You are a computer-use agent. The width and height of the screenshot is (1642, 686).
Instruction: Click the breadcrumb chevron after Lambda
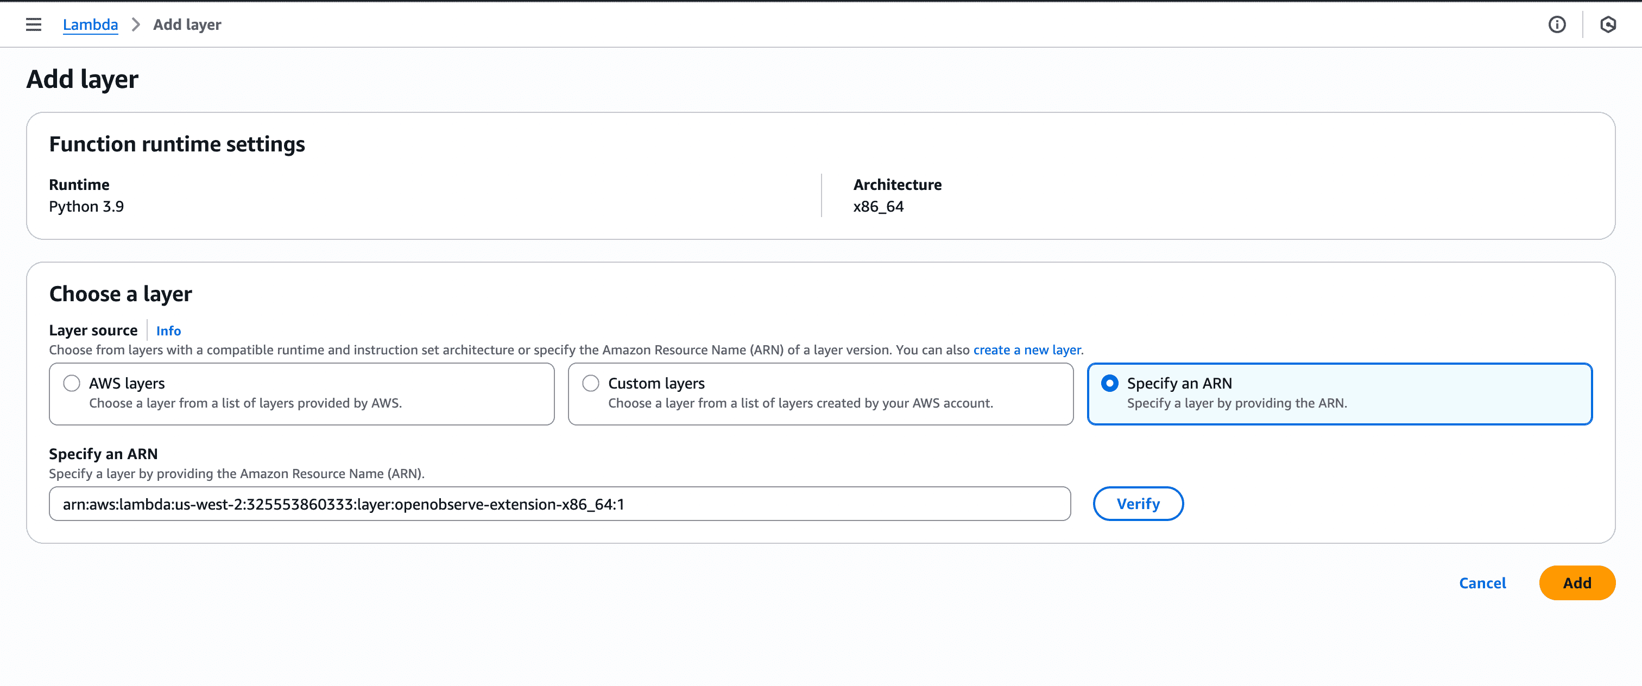click(x=135, y=24)
